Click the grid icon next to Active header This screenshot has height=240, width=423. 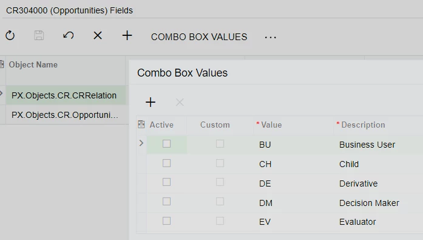coord(141,124)
